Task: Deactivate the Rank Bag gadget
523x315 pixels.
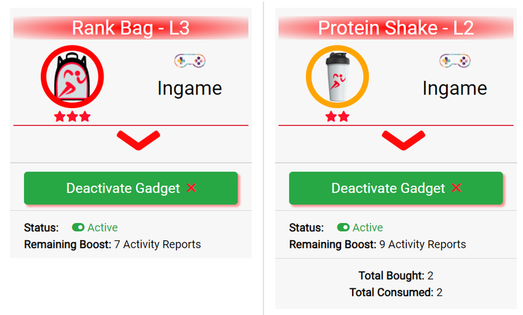Action: coord(131,188)
